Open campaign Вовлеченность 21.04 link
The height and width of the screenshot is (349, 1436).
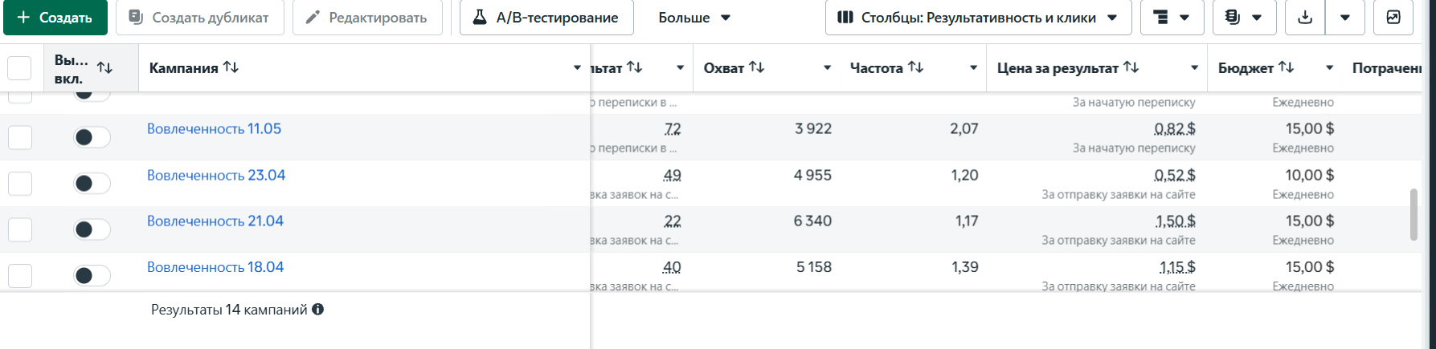click(x=215, y=221)
